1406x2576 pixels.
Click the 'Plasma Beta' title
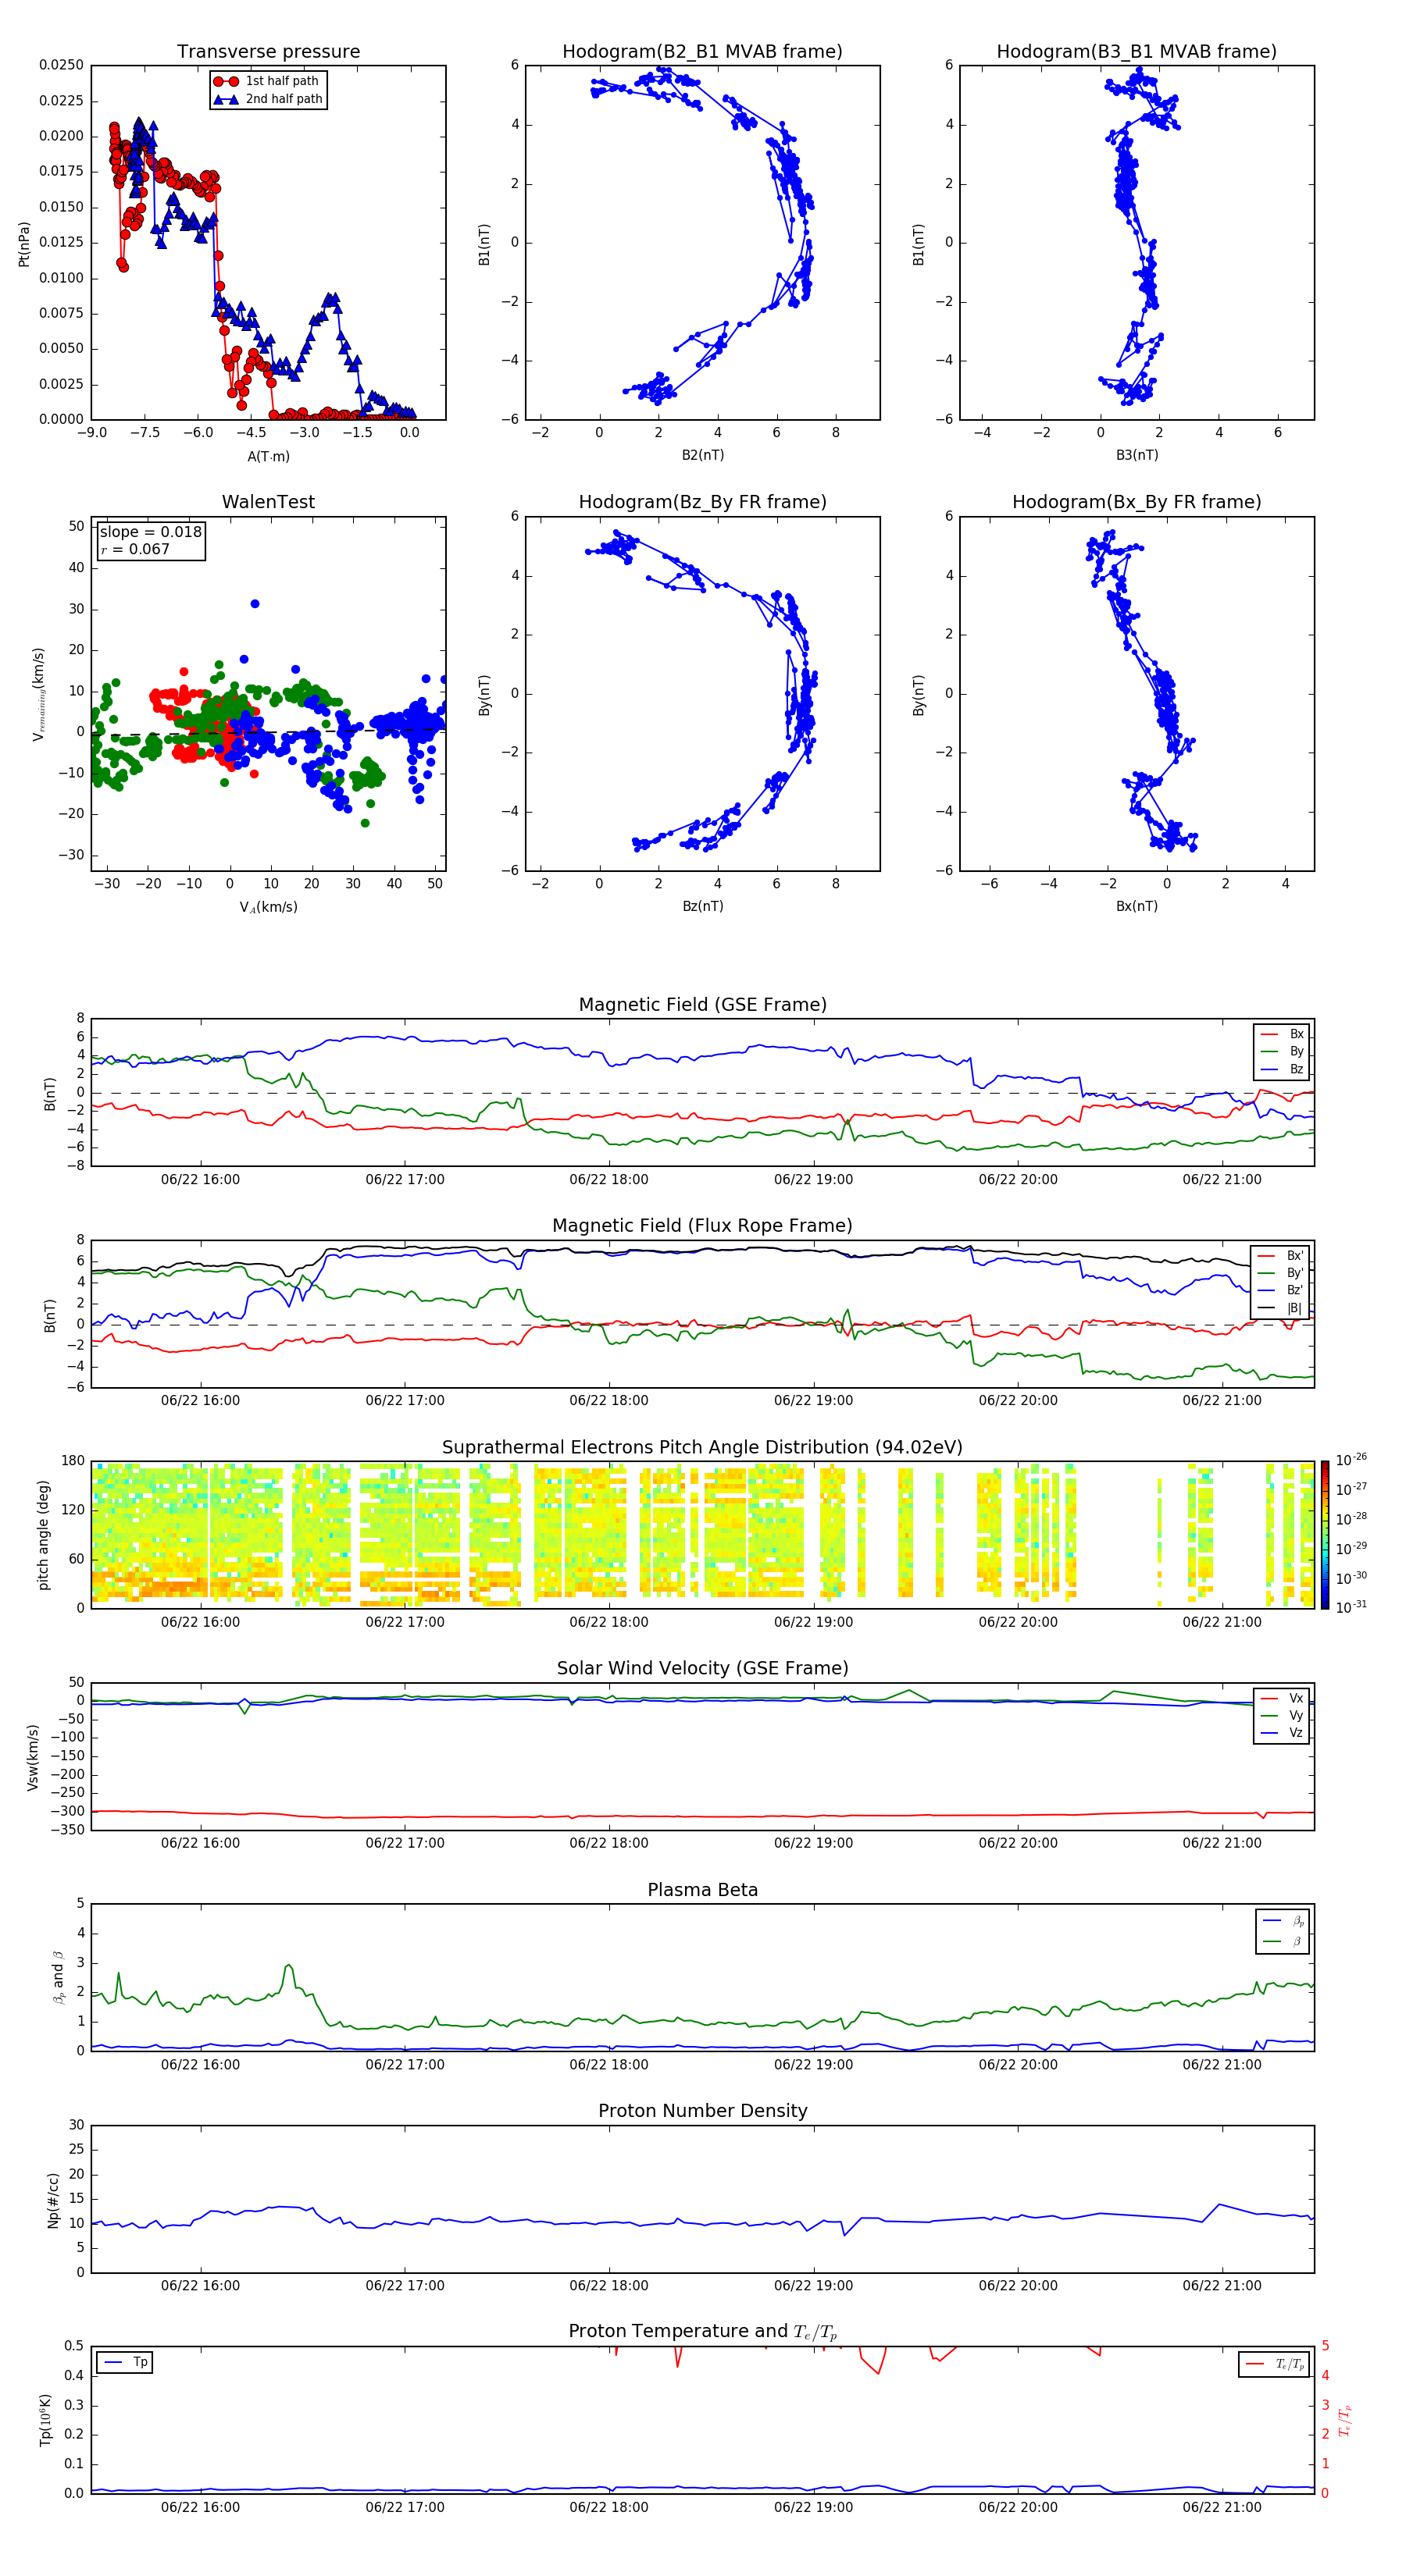click(x=702, y=1890)
